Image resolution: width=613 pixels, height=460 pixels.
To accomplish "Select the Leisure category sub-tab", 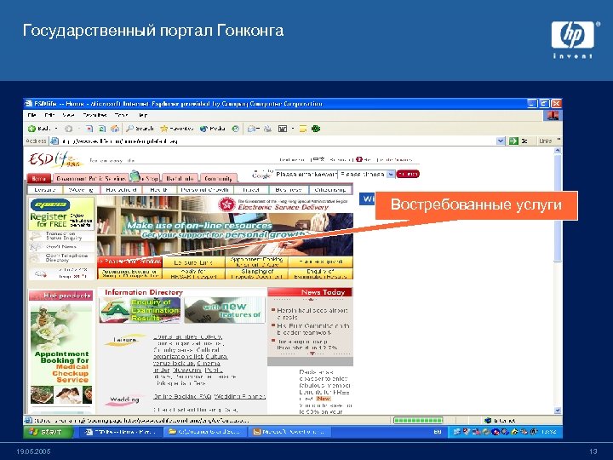I will click(x=45, y=190).
